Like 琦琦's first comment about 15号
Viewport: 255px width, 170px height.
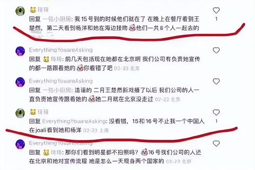click(x=216, y=10)
